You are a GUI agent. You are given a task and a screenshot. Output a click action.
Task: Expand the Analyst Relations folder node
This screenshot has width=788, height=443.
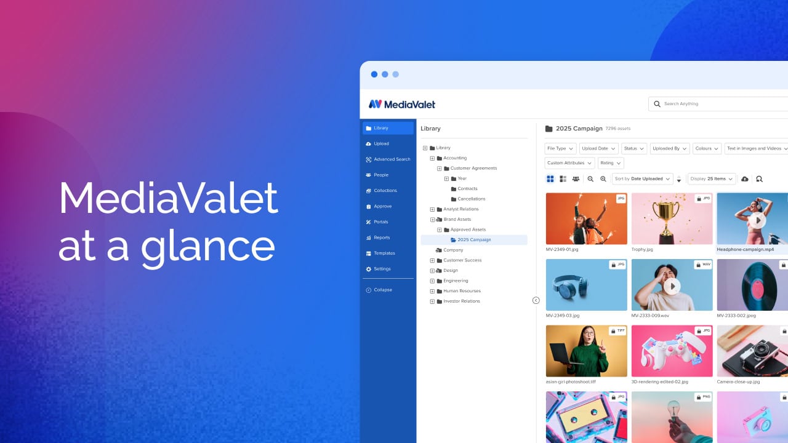pyautogui.click(x=432, y=209)
